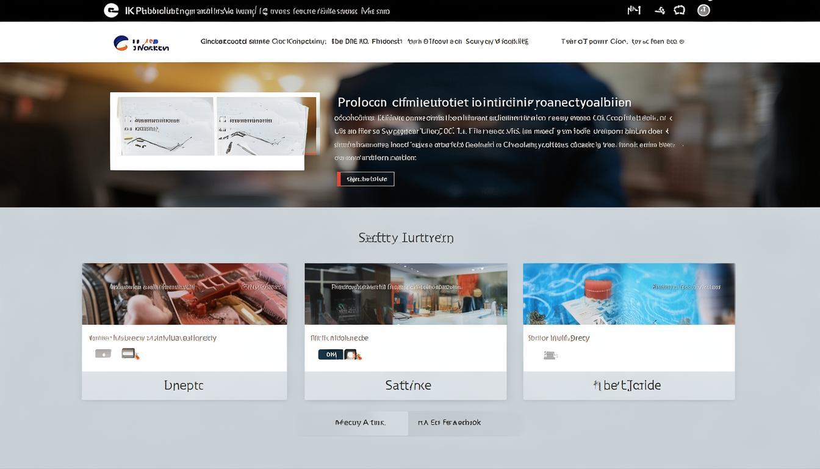The height and width of the screenshot is (469, 820).
Task: Toggle the ON switch on the Sattixe card
Action: pyautogui.click(x=330, y=353)
